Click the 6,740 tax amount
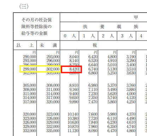This screenshot has height=136, width=147. click(x=93, y=69)
